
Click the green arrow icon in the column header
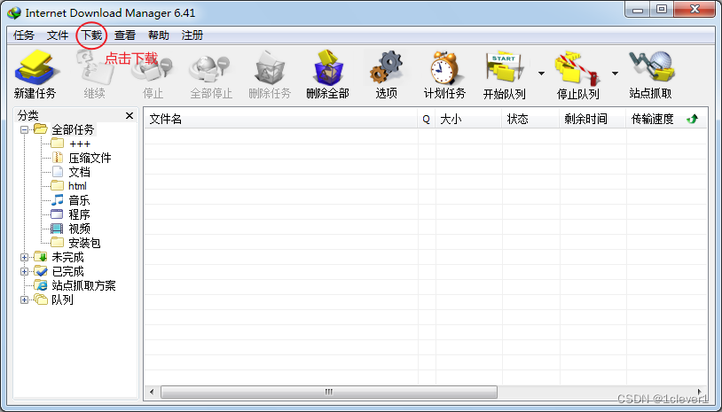pyautogui.click(x=692, y=119)
